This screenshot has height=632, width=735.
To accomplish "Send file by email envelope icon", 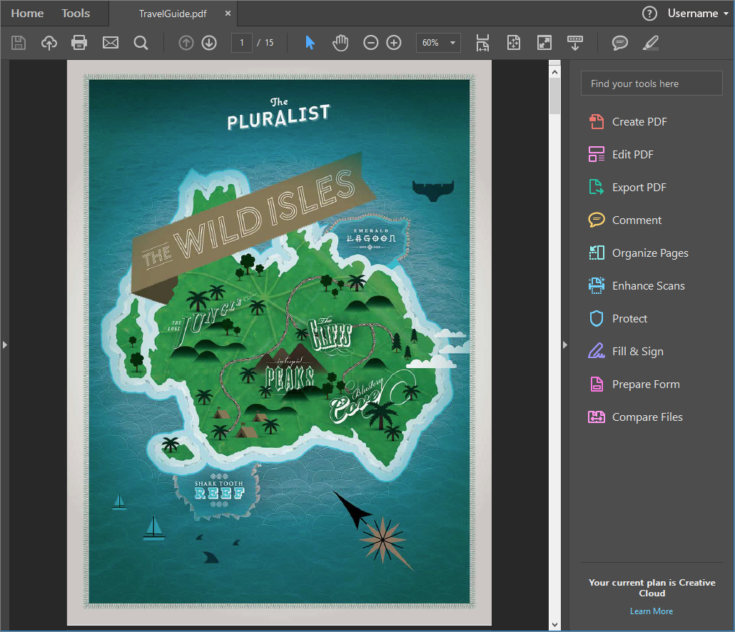I will tap(110, 43).
